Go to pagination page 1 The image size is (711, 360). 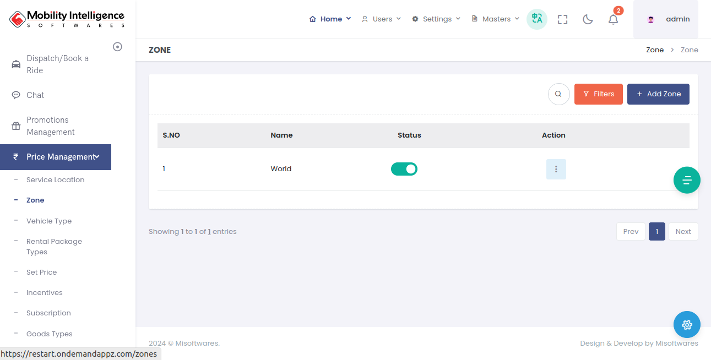[x=656, y=232]
